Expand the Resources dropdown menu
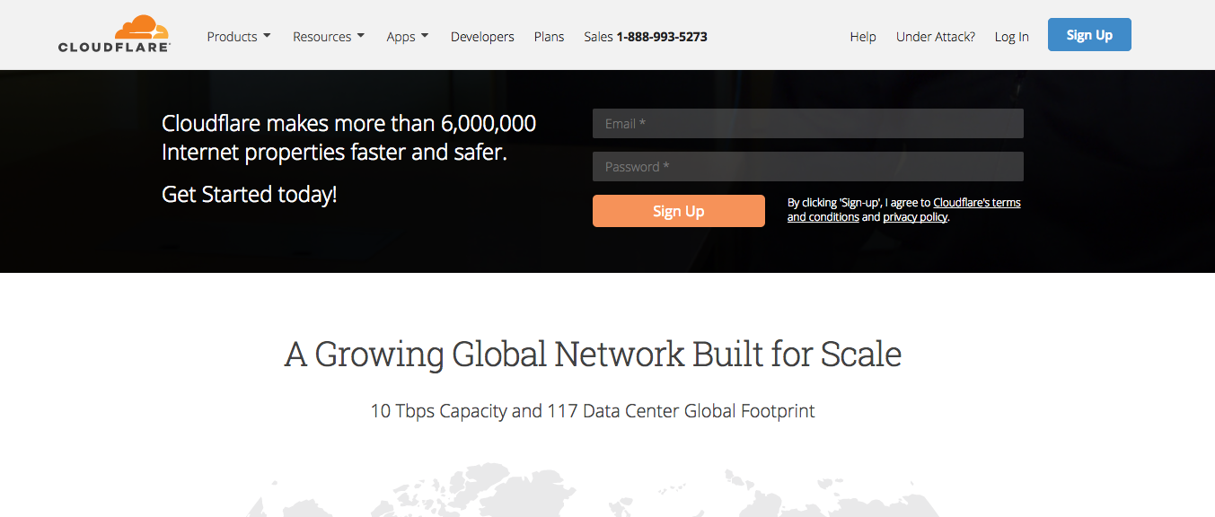1215x517 pixels. [329, 37]
